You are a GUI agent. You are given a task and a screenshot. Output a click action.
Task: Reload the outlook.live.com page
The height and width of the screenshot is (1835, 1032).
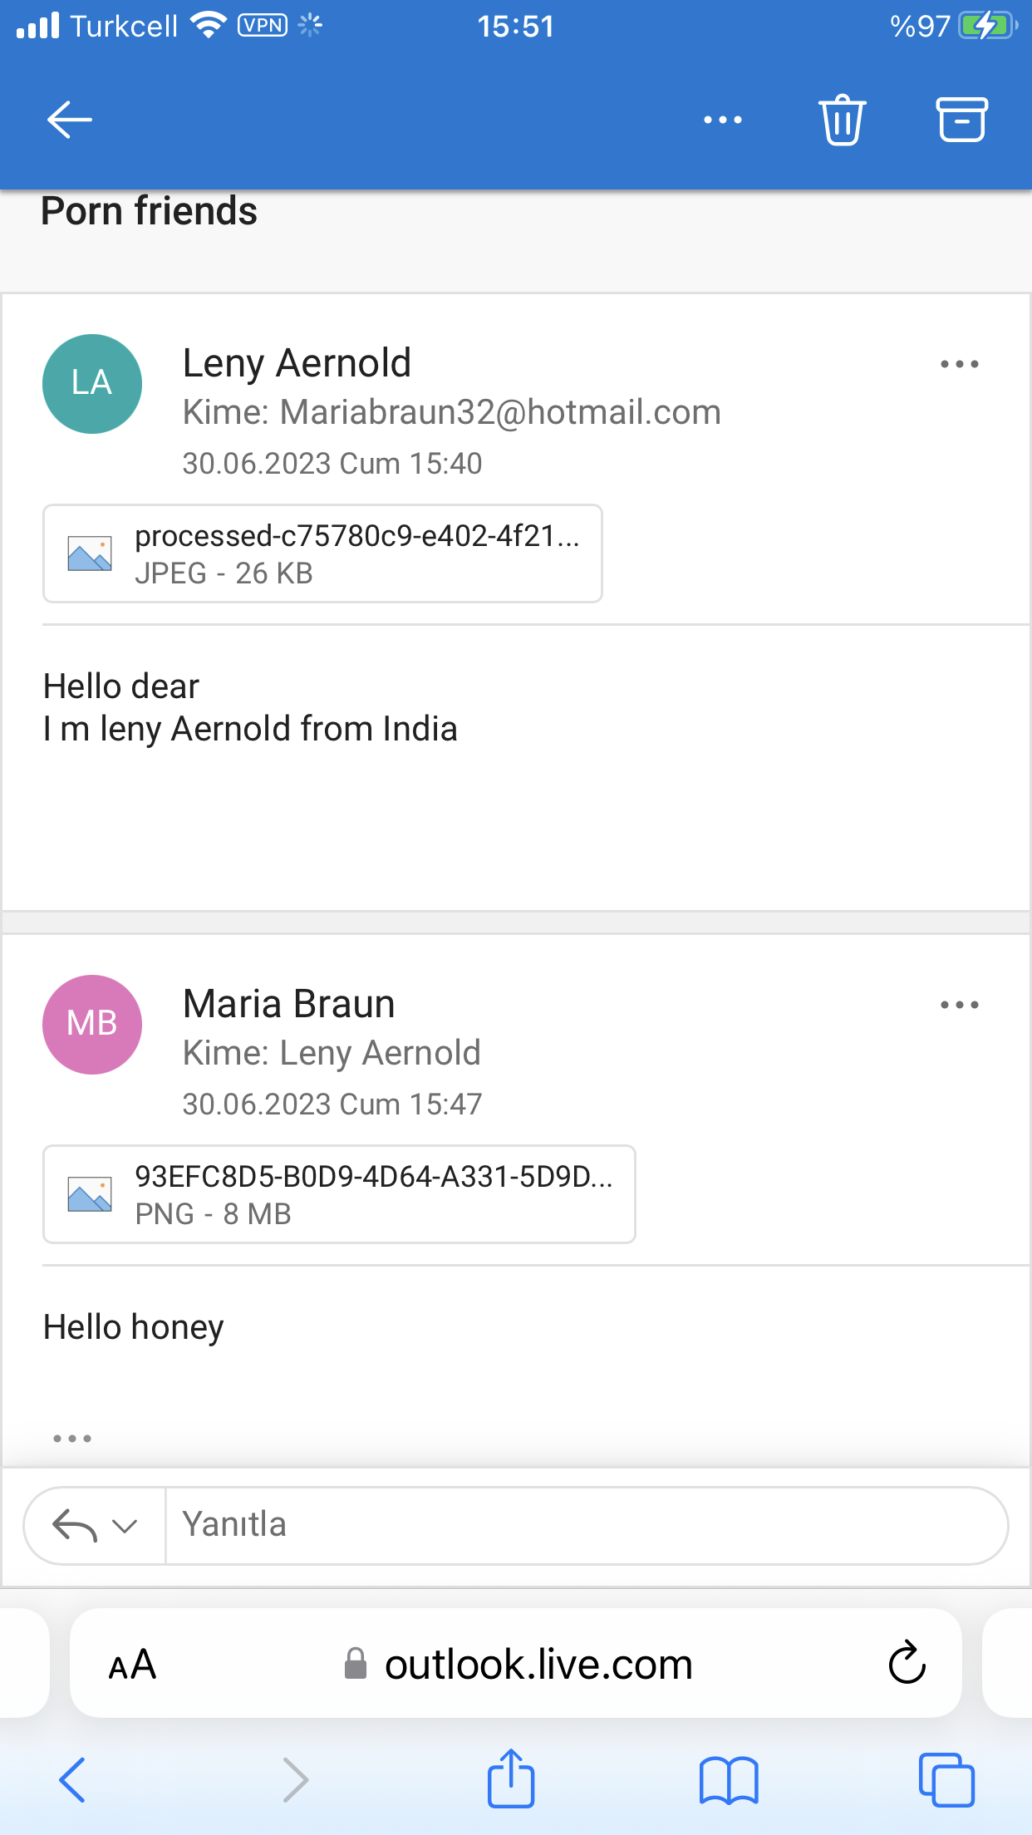pos(907,1663)
